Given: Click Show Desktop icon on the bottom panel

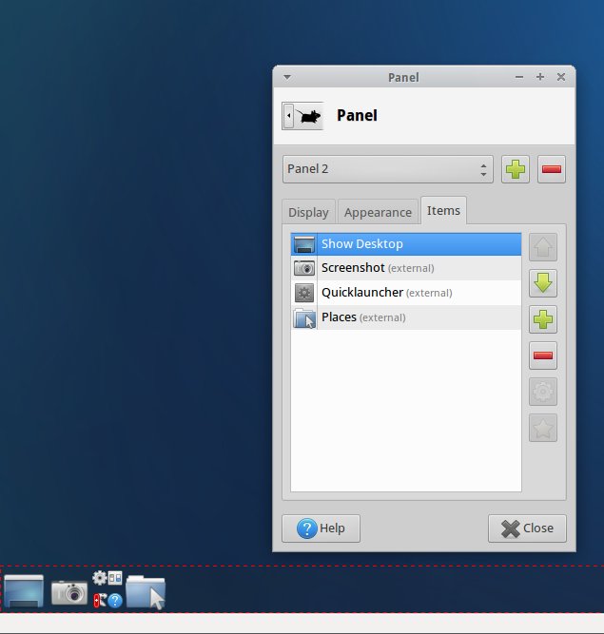Looking at the screenshot, I should (24, 590).
